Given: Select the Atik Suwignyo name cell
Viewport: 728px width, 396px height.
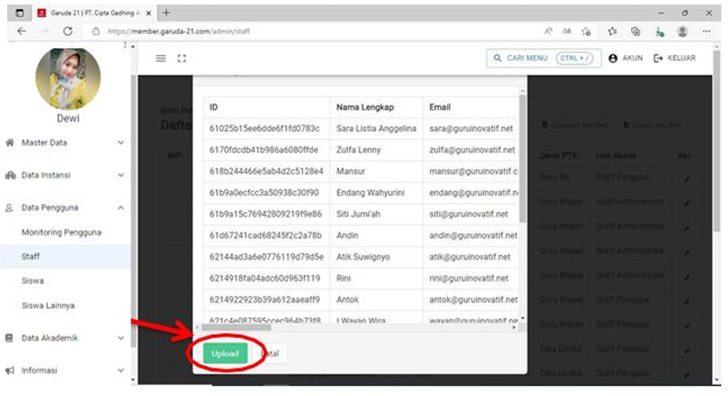Looking at the screenshot, I should click(x=363, y=256).
